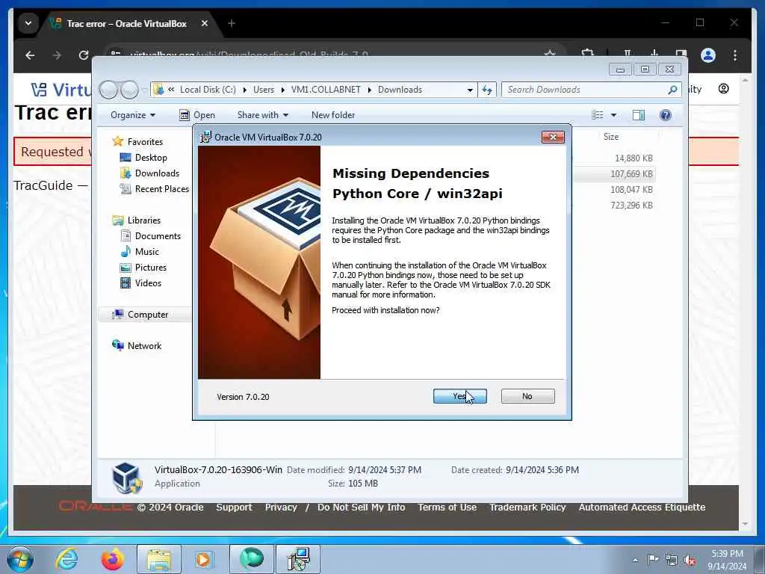Click Explorer back navigation button
This screenshot has width=765, height=574.
click(108, 90)
